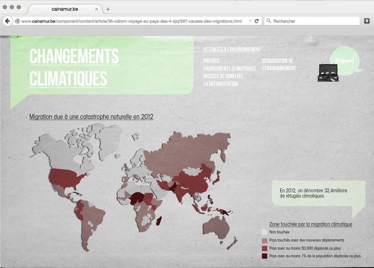The image size is (374, 268).
Task: Click the reload page icon
Action: tap(256, 21)
